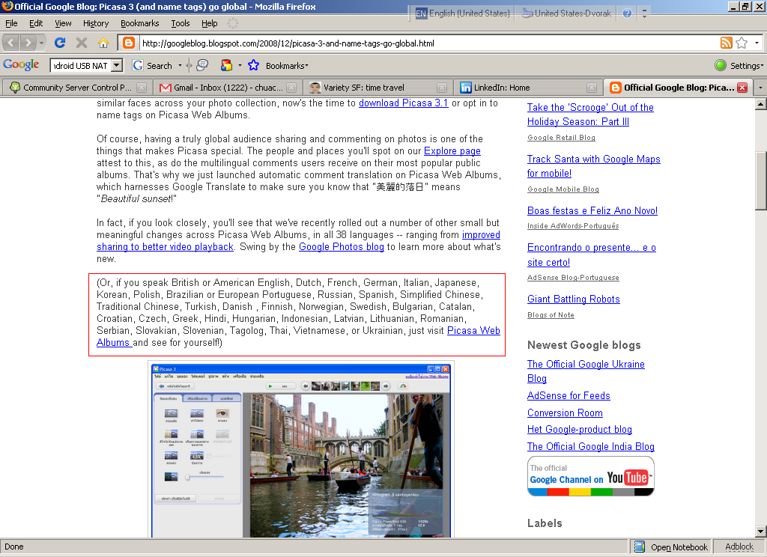This screenshot has height=557, width=767.
Task: Click the Google Search button in toolbar
Action: click(153, 66)
